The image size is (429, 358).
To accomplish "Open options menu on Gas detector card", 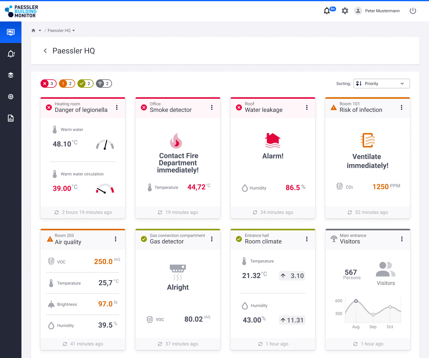I will [x=212, y=239].
